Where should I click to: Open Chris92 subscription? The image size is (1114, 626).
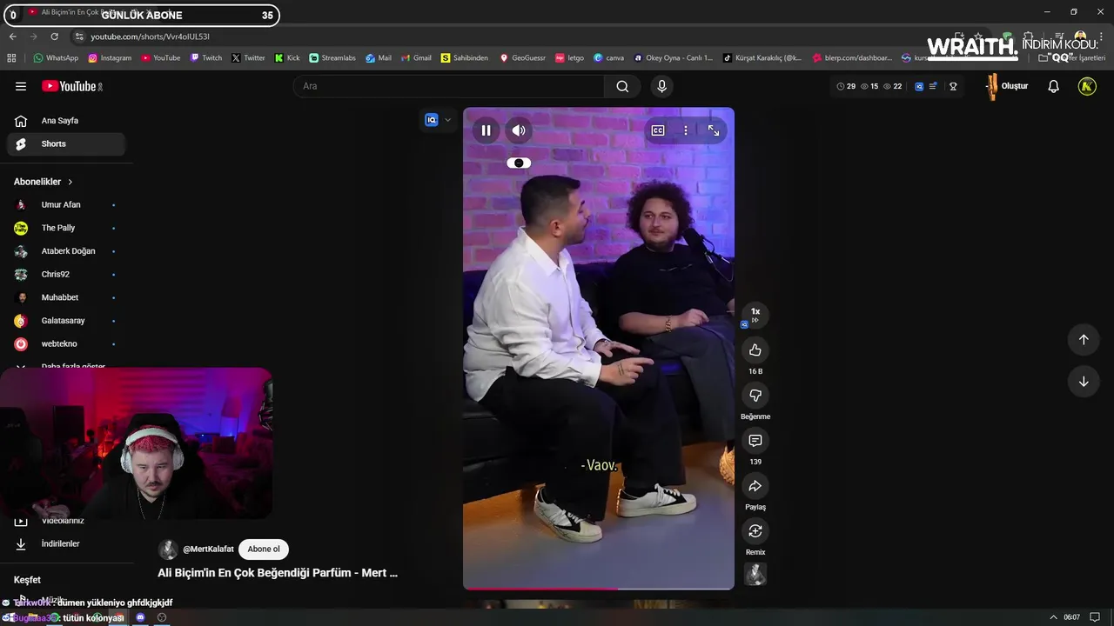point(66,275)
